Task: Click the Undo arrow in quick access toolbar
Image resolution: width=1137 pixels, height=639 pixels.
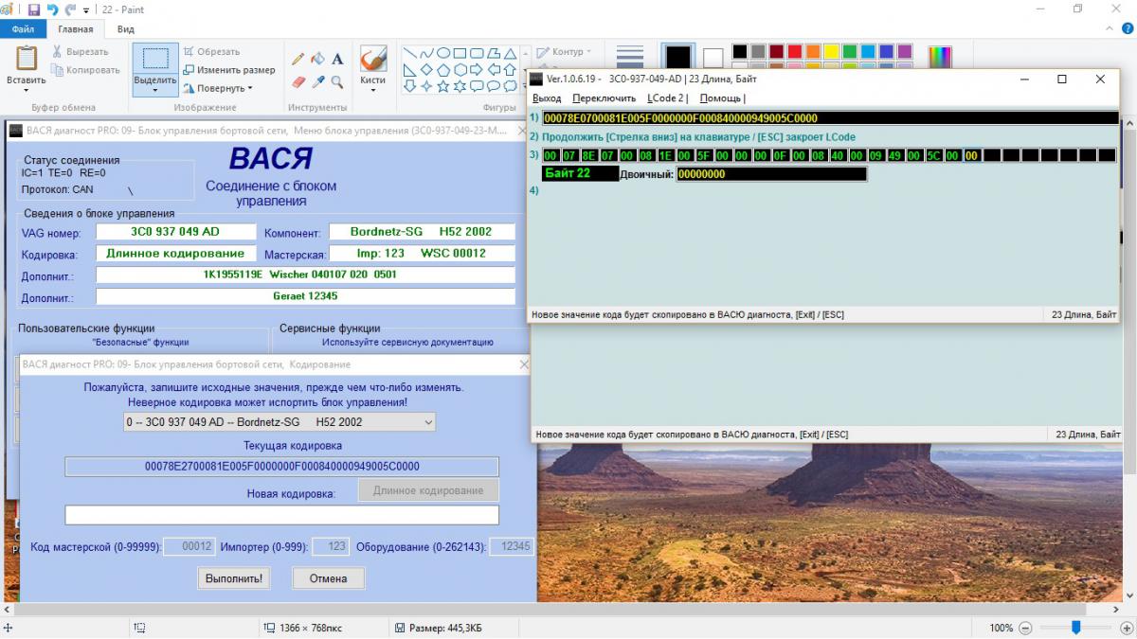Action: tap(52, 9)
